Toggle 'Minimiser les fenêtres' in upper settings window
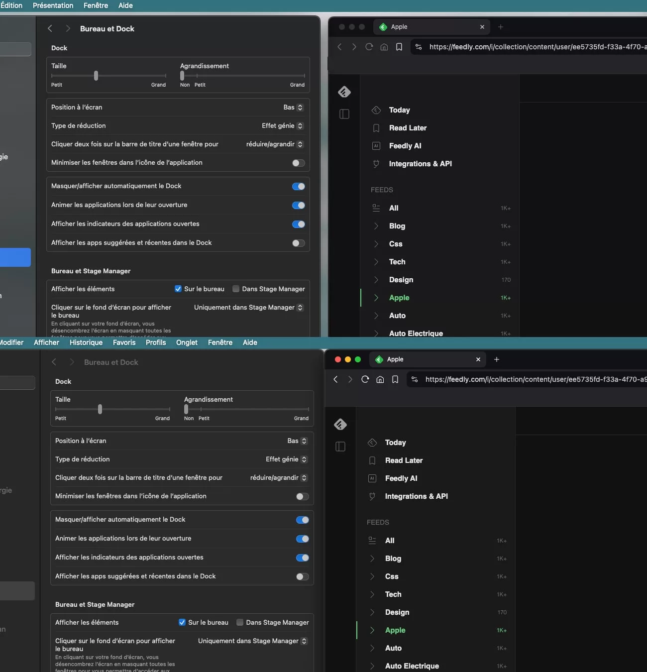This screenshot has height=672, width=647. point(299,163)
